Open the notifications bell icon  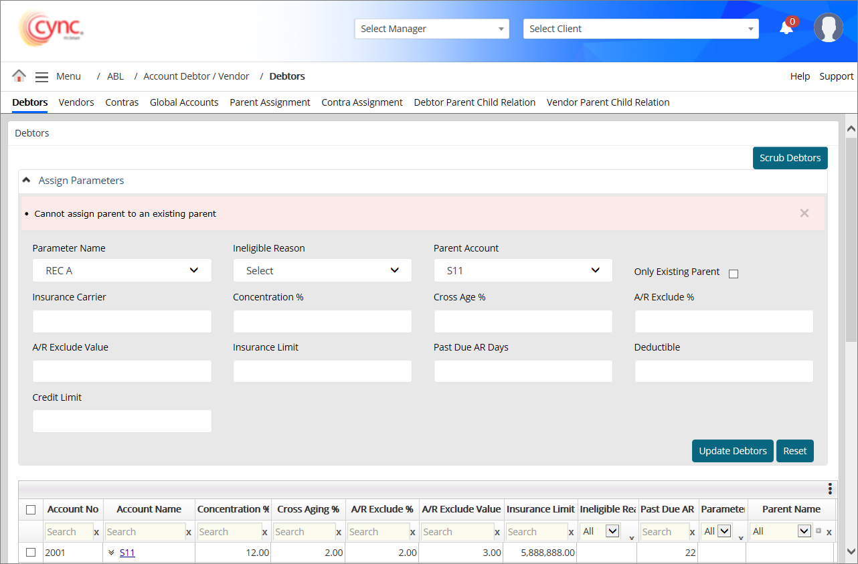tap(786, 28)
